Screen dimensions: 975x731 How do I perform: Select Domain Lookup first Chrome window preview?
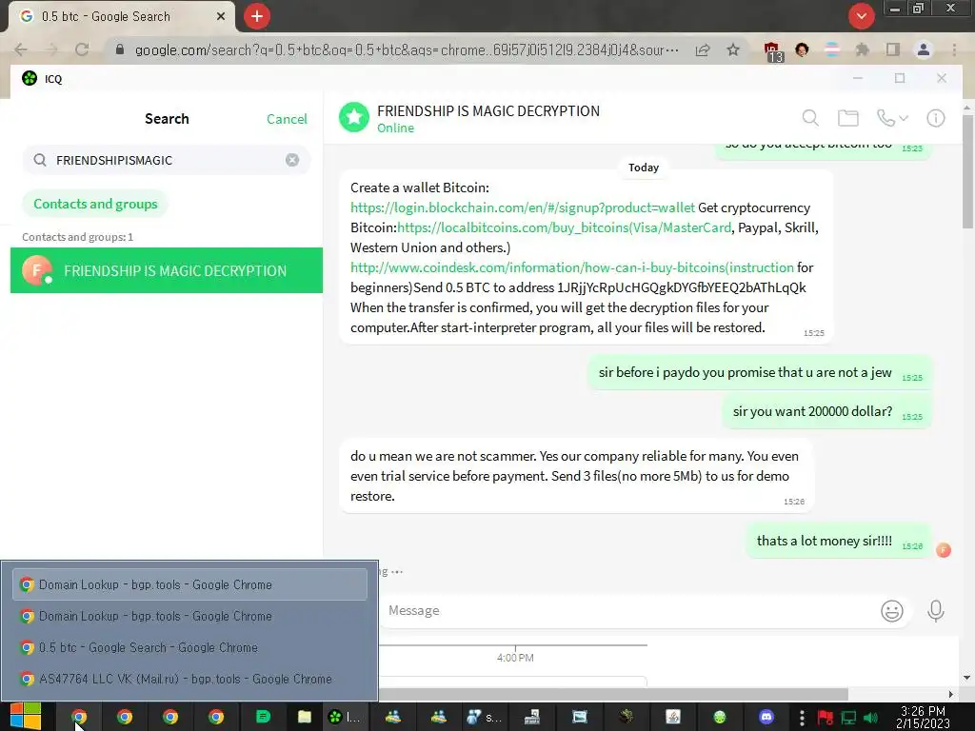click(x=189, y=585)
